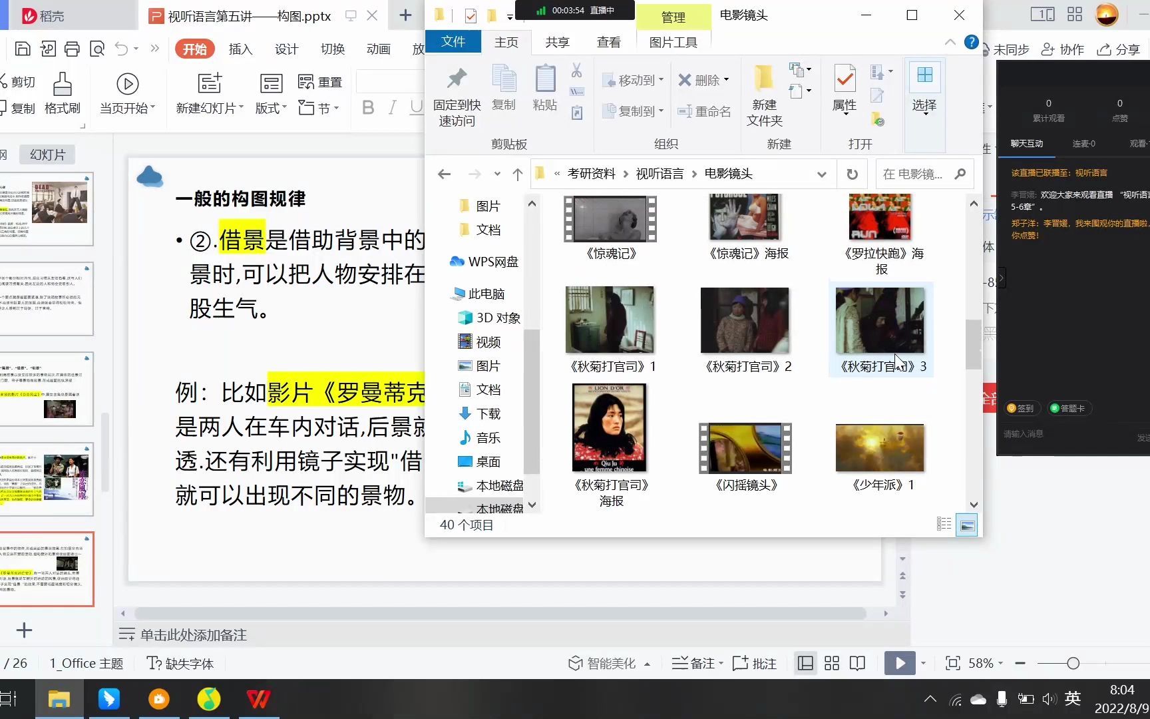1150x719 pixels.
Task: Start slideshow with 当页开始 button
Action: point(126,93)
